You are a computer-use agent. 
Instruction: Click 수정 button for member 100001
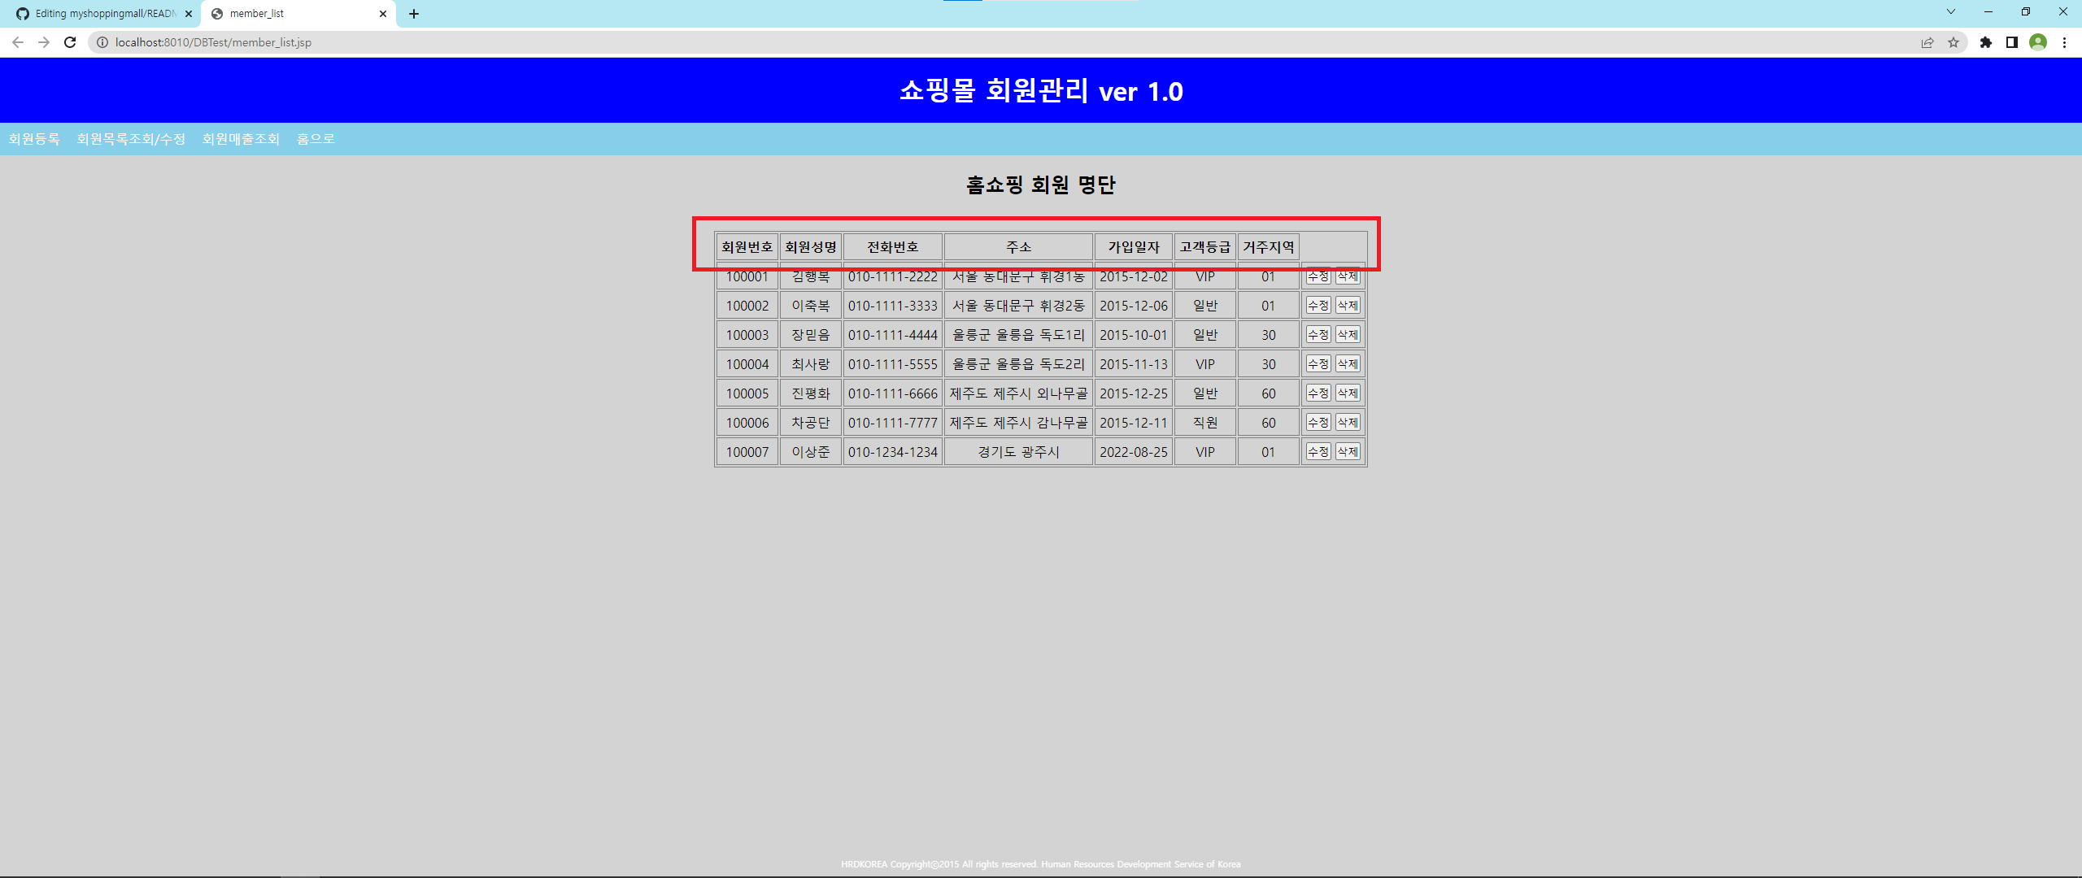(1318, 276)
